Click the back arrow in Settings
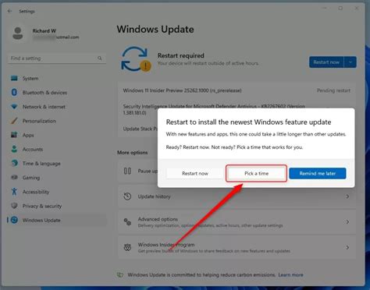Screen dimensions: 370x290 (10, 11)
